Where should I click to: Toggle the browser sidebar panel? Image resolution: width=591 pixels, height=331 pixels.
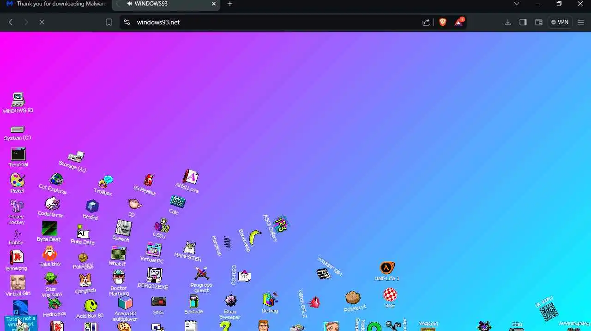[523, 22]
